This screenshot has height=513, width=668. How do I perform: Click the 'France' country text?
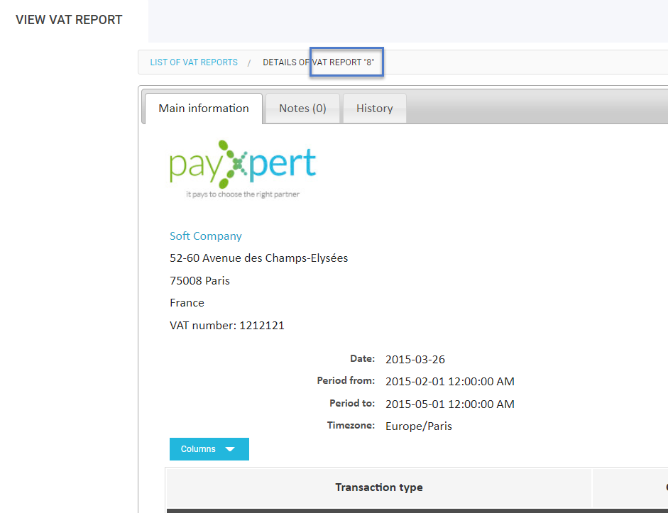pos(187,303)
